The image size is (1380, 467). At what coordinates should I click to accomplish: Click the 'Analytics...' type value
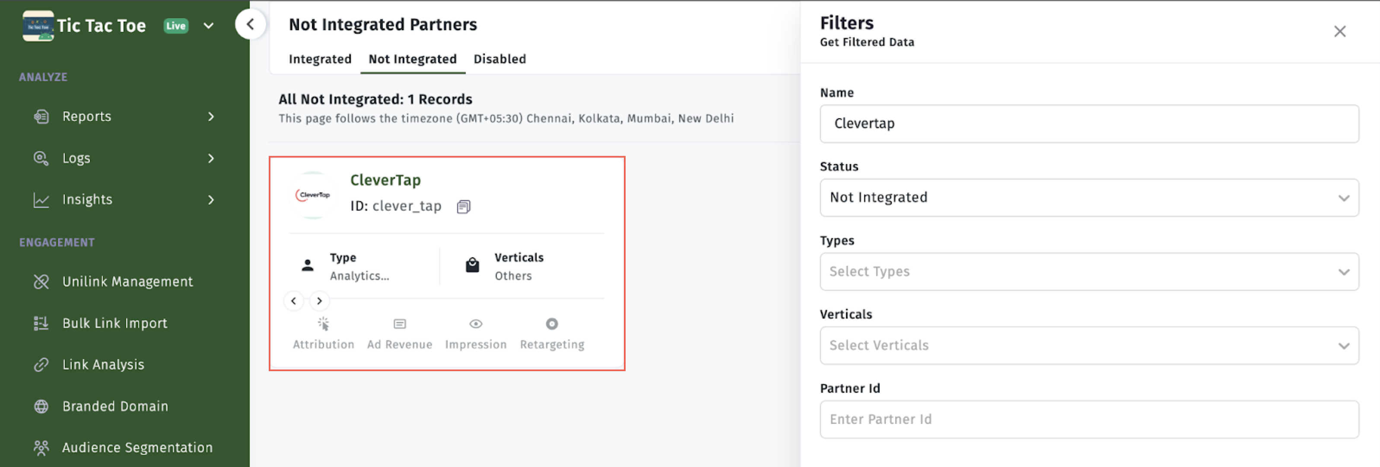click(x=359, y=276)
